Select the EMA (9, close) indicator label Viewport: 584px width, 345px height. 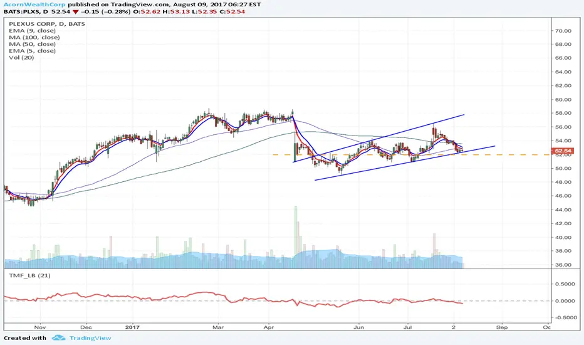[x=33, y=31]
